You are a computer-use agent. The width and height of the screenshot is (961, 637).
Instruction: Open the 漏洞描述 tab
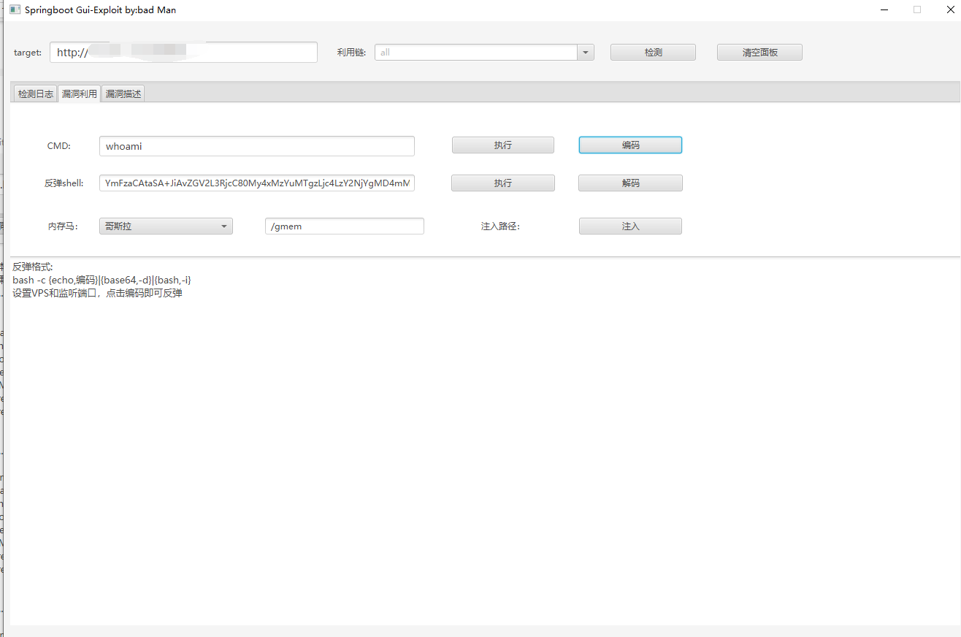coord(123,94)
